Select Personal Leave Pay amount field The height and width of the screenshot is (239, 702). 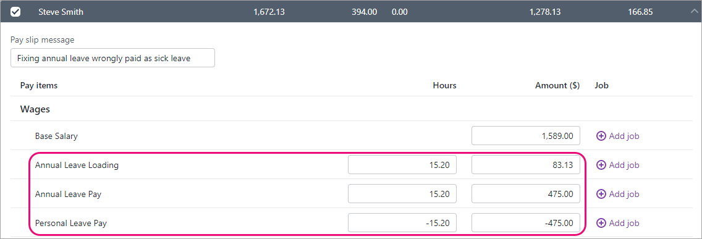pyautogui.click(x=526, y=223)
